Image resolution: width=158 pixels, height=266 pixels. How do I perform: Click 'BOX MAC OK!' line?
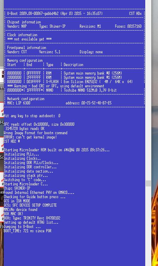(x=13, y=214)
